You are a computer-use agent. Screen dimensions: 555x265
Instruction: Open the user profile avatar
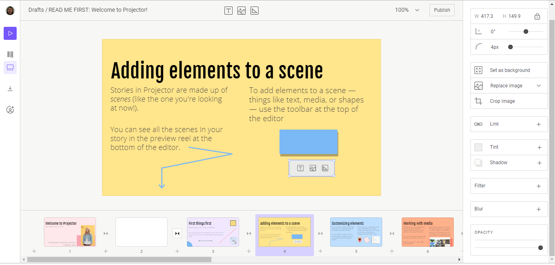(x=10, y=11)
